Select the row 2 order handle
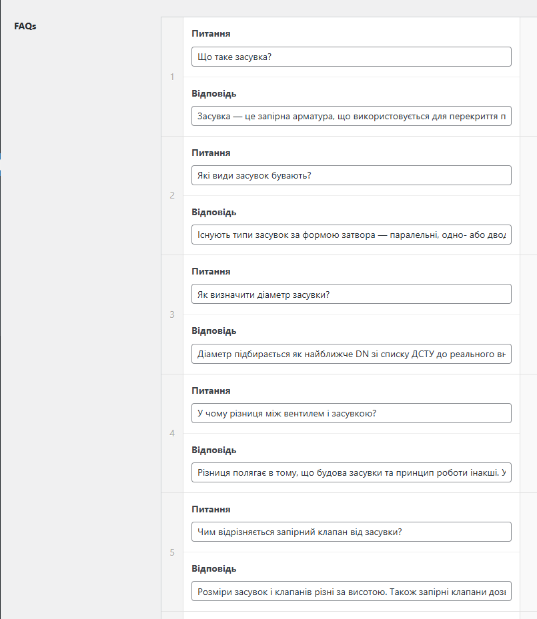 [x=172, y=195]
